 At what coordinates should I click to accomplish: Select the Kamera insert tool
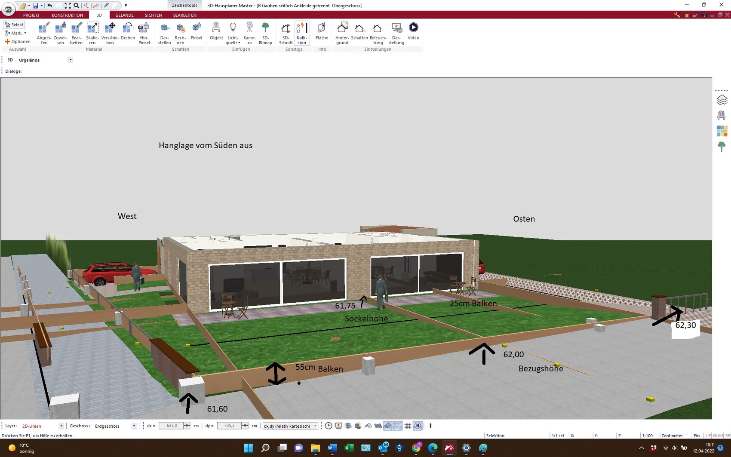249,33
